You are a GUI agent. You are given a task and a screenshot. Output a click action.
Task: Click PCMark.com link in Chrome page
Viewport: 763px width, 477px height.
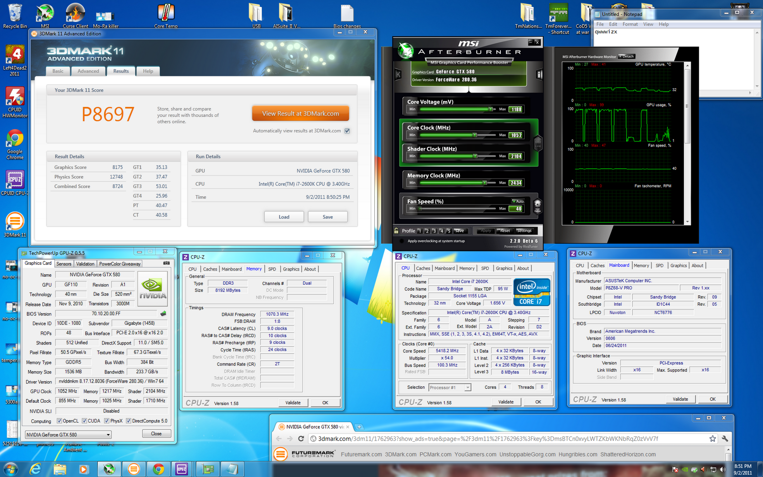pyautogui.click(x=435, y=455)
